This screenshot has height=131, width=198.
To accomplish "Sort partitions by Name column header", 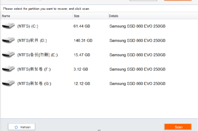I will (x=37, y=16).
